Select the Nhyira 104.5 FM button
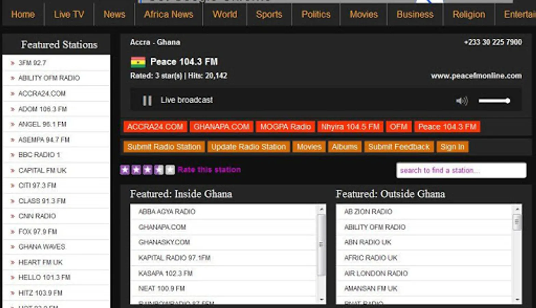This screenshot has height=308, width=536. tap(350, 127)
